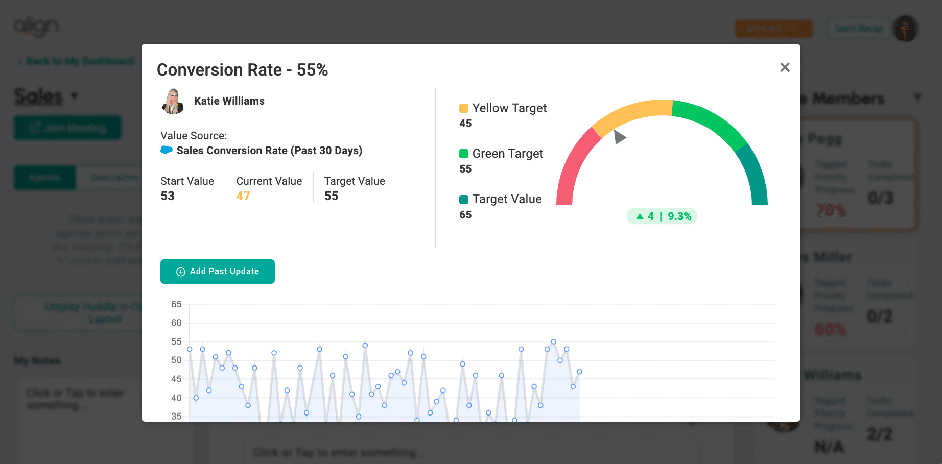Viewport: 942px width, 464px height.
Task: Click the Conversion Rate - 55% title
Action: pos(243,70)
